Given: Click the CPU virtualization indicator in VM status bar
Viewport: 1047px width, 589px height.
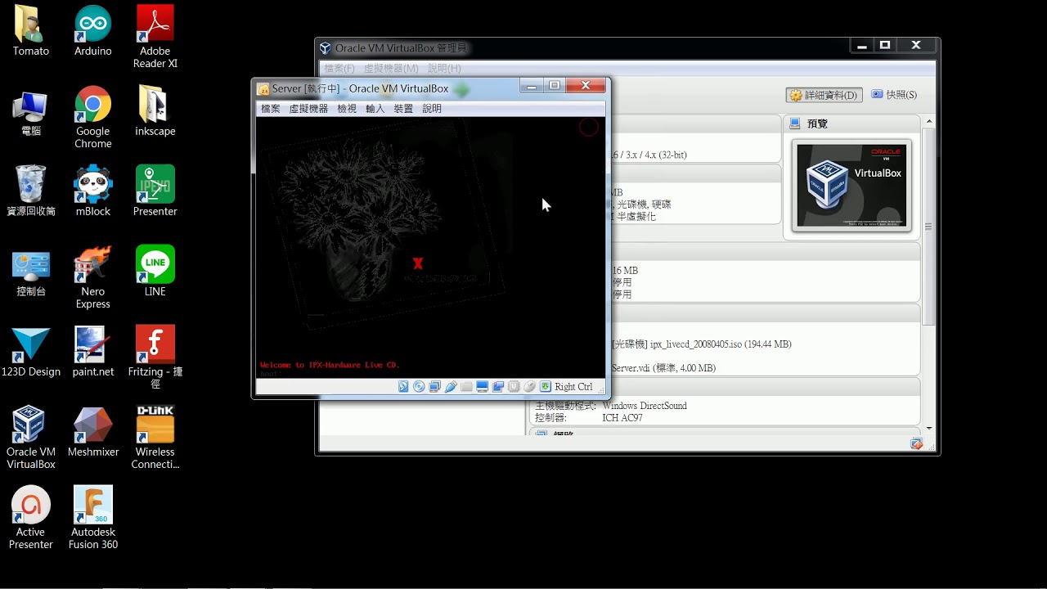Looking at the screenshot, I should (514, 386).
